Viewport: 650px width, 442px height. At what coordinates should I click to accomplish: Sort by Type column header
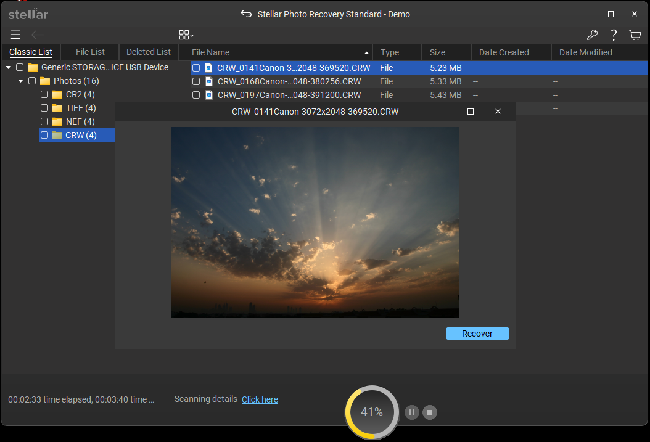coord(397,52)
